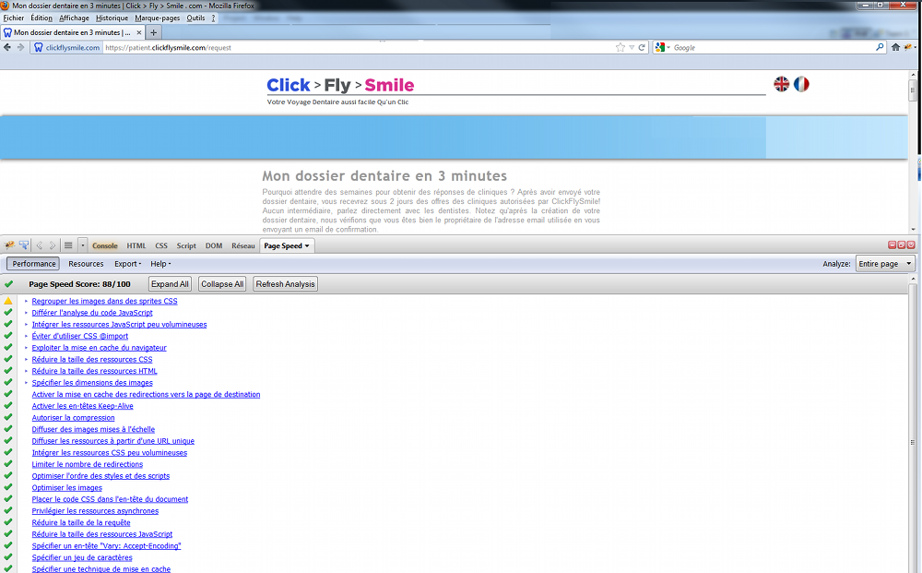922x573 pixels.
Task: Click the Click > Fly > Smile logo
Action: click(340, 85)
